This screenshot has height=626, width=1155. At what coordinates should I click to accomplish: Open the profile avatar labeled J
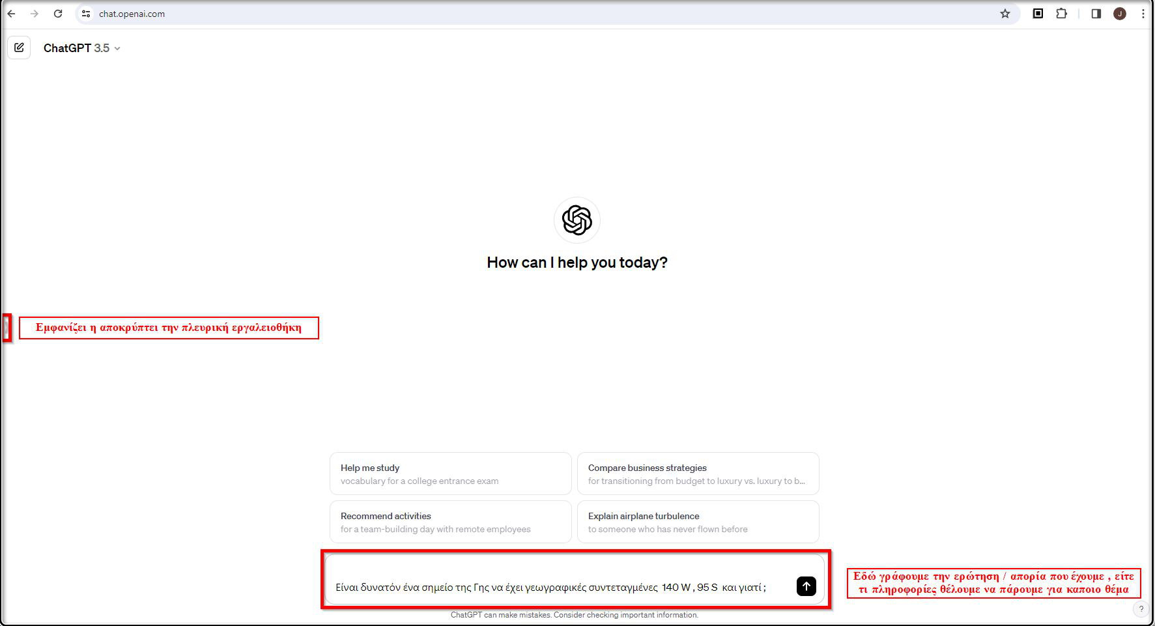pyautogui.click(x=1120, y=14)
